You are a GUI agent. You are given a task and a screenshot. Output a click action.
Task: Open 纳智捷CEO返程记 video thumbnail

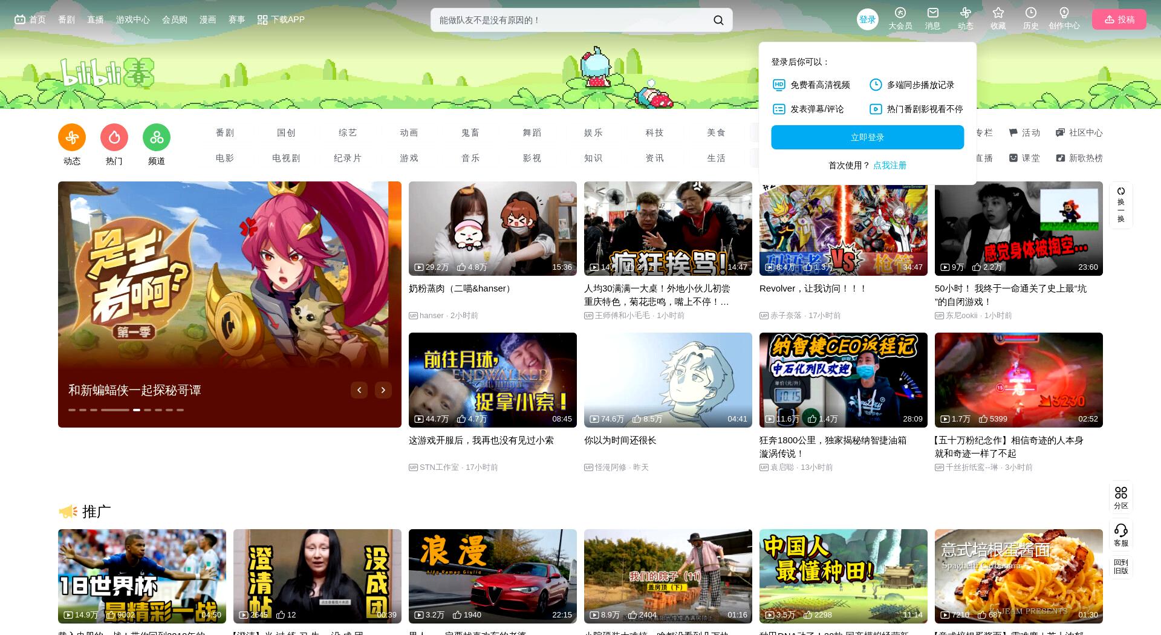(844, 380)
